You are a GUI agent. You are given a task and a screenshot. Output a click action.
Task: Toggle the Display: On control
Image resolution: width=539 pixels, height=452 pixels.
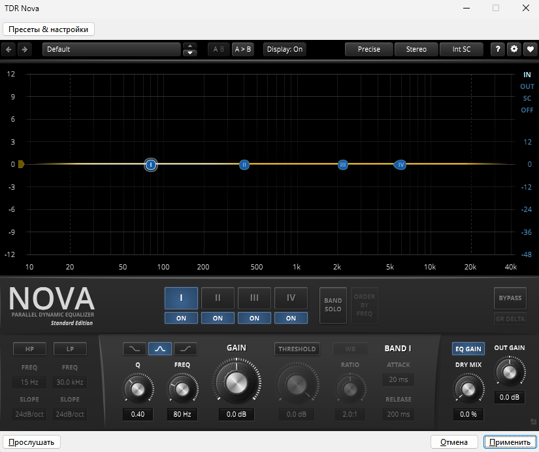[284, 49]
